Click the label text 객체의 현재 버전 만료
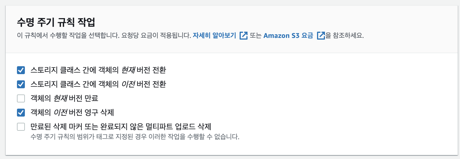The image size is (460, 159). (64, 98)
